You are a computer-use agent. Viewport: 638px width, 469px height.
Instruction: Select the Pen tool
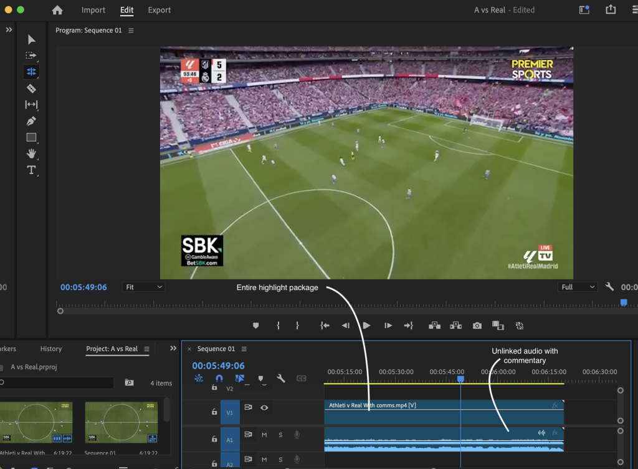tap(31, 121)
